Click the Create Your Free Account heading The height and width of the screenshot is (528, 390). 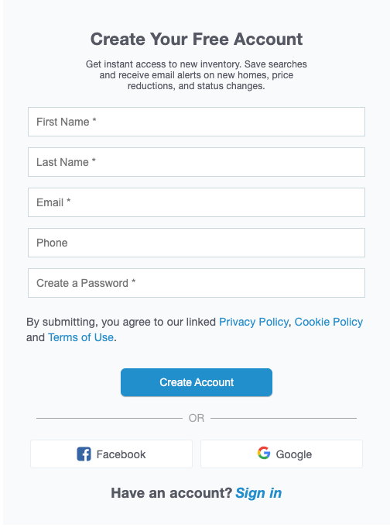point(197,39)
